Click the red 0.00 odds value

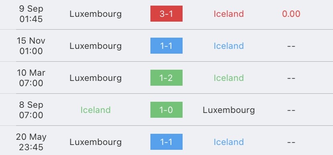click(291, 14)
